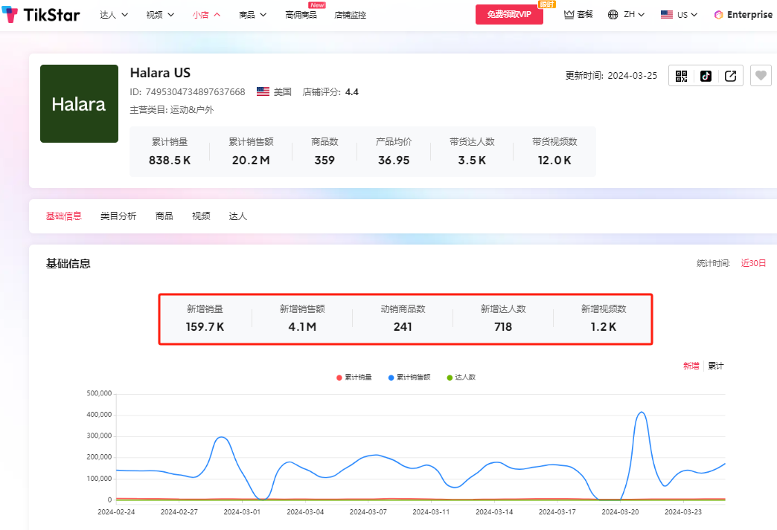This screenshot has height=530, width=777.
Task: Click the TikStar logo
Action: tap(41, 15)
